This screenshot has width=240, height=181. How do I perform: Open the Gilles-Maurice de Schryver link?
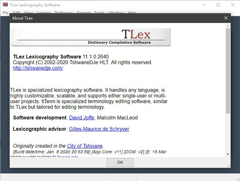click(99, 129)
